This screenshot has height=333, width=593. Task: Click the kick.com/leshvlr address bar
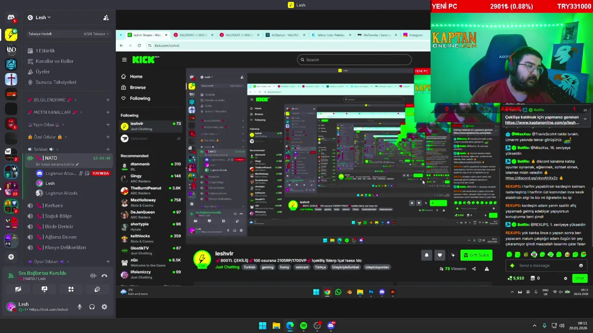[287, 45]
